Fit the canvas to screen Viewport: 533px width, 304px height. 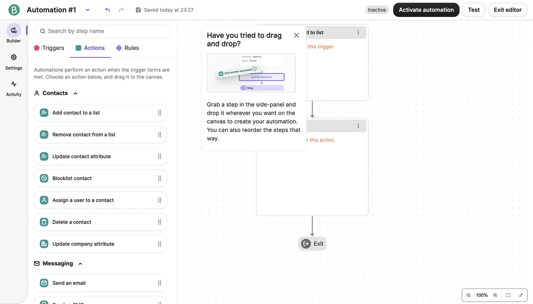pyautogui.click(x=509, y=295)
